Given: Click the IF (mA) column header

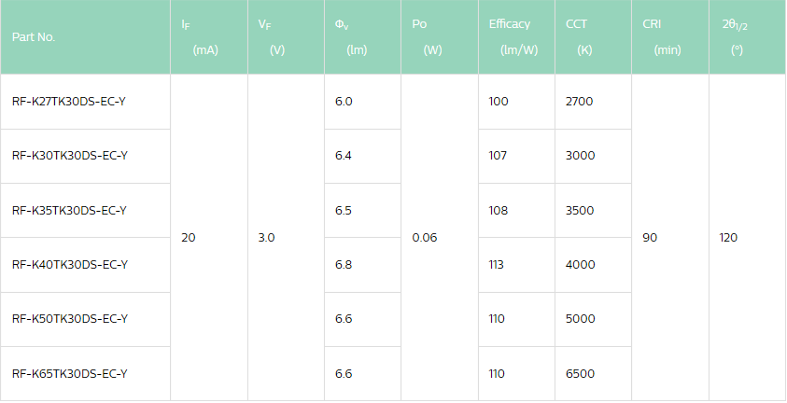Looking at the screenshot, I should pos(209,37).
